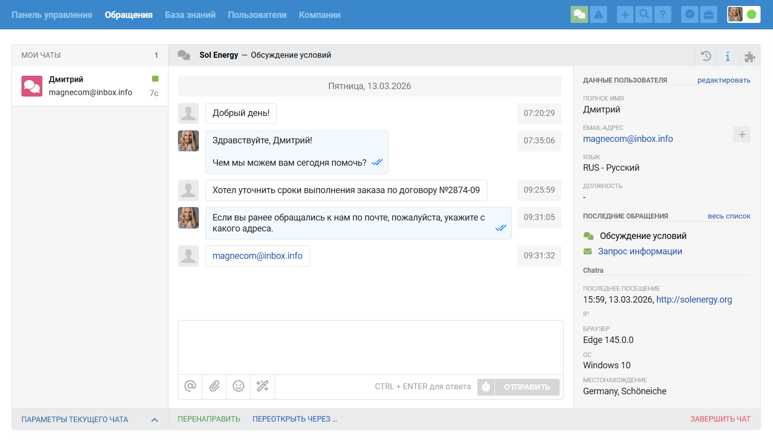Click the весь список link
Screen dimensions: 773x442
[729, 216]
